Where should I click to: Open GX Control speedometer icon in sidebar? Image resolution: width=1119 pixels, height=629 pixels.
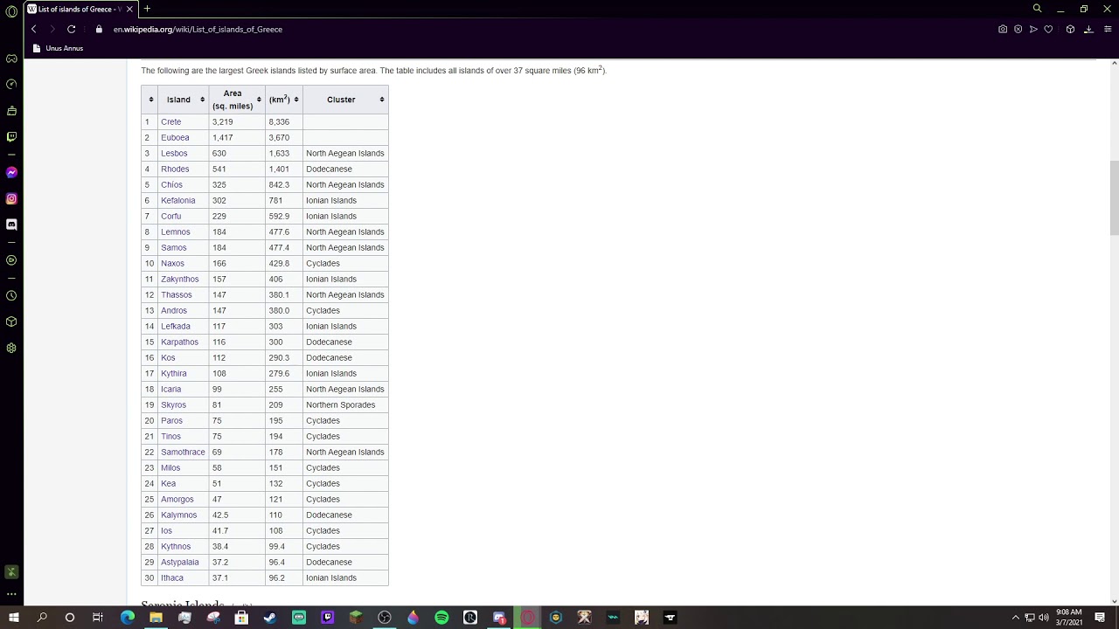click(11, 85)
